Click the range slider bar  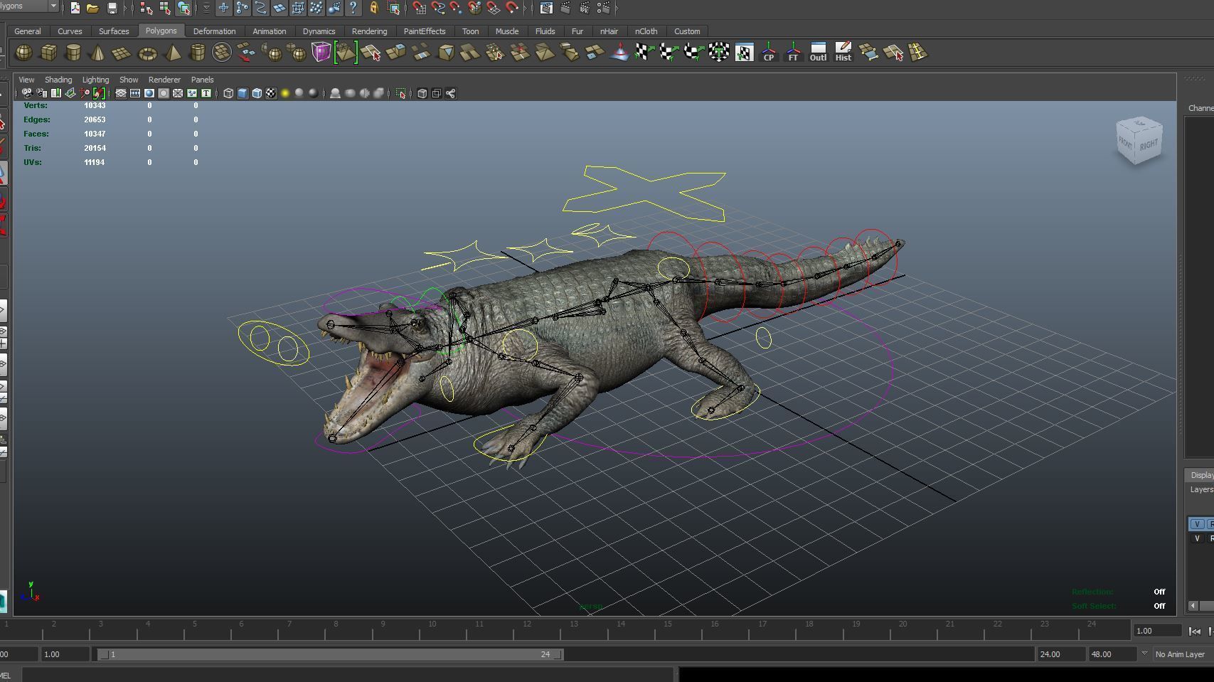pyautogui.click(x=331, y=654)
